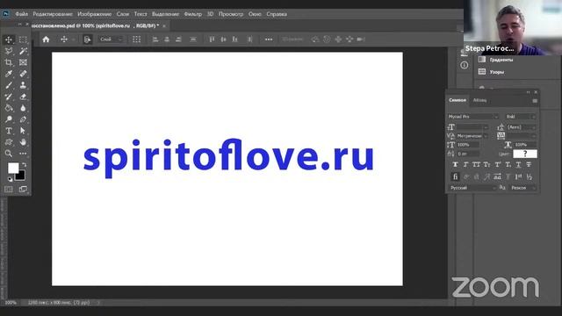Screen dimensions: 562x316
Task: Open the tracking value dropdown
Action: tap(521, 136)
